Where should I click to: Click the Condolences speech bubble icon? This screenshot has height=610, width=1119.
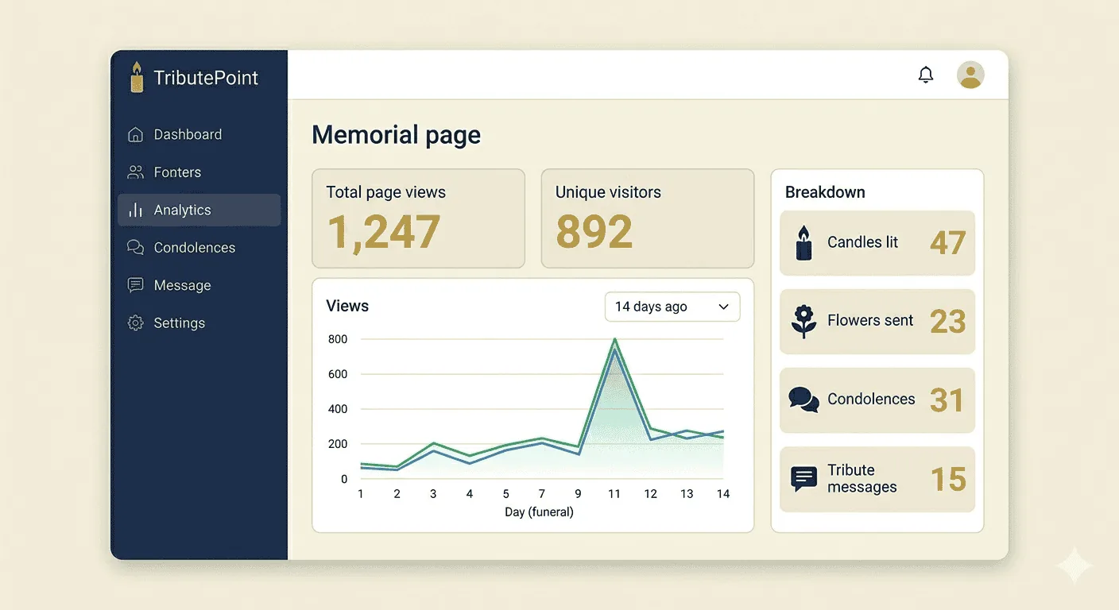(136, 247)
